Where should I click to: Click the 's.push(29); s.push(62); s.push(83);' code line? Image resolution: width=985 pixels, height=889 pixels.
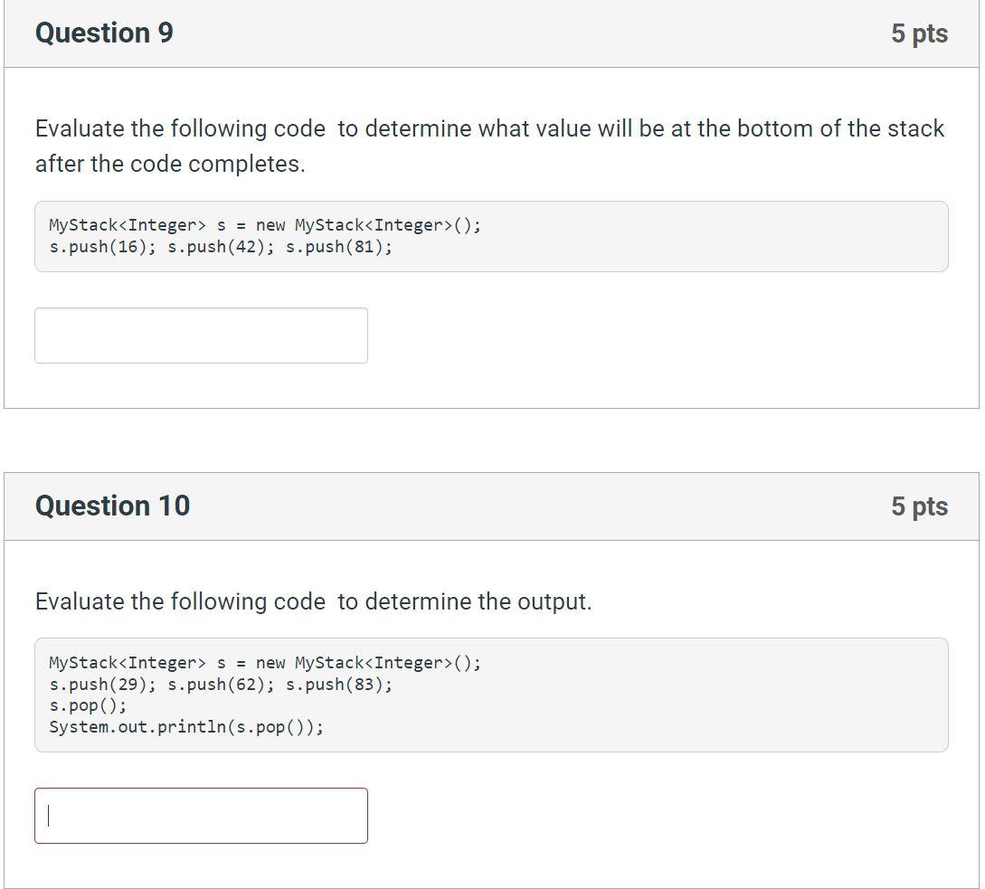[x=221, y=685]
